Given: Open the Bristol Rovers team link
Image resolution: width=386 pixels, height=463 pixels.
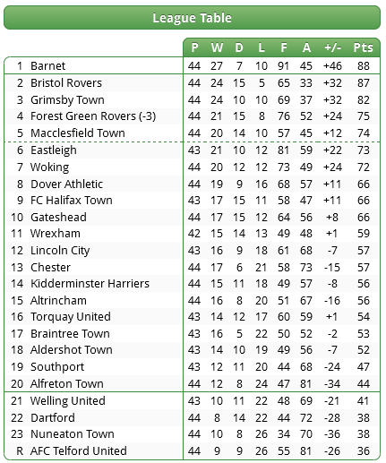Looking at the screenshot, I should coord(66,83).
